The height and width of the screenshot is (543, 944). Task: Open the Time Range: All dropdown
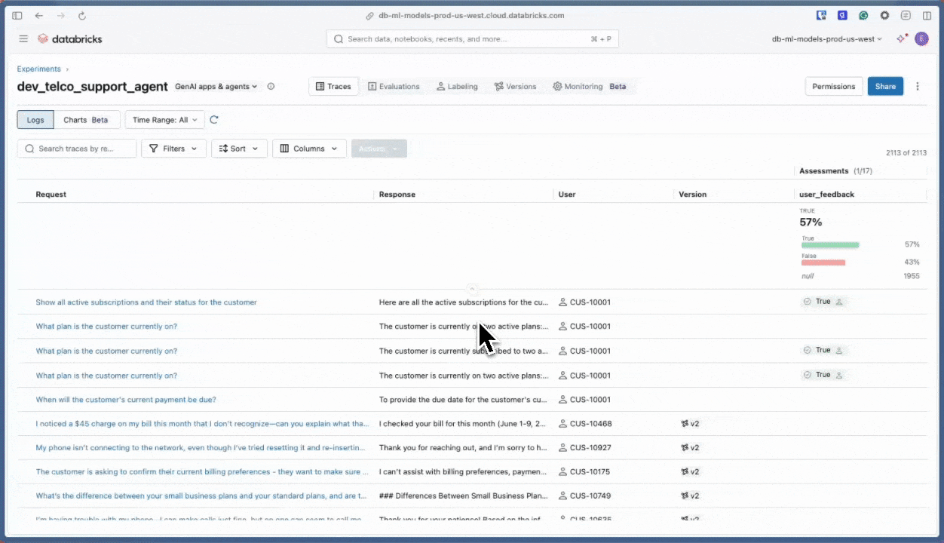[x=164, y=120]
